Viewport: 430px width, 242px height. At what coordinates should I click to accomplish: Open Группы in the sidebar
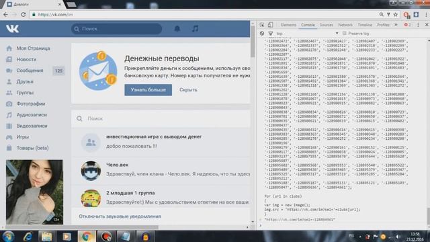(25, 93)
